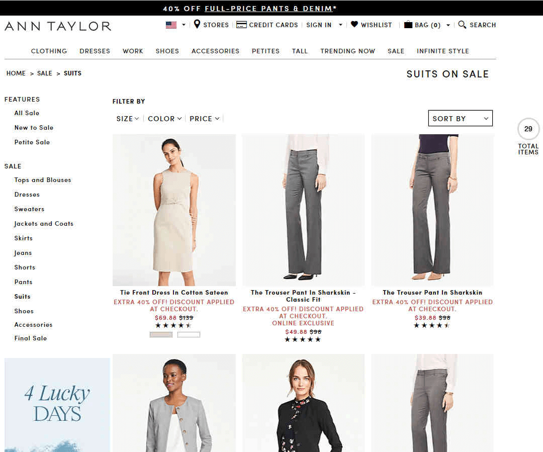This screenshot has height=452, width=543.
Task: Open the Dresses menu
Action: [x=95, y=51]
